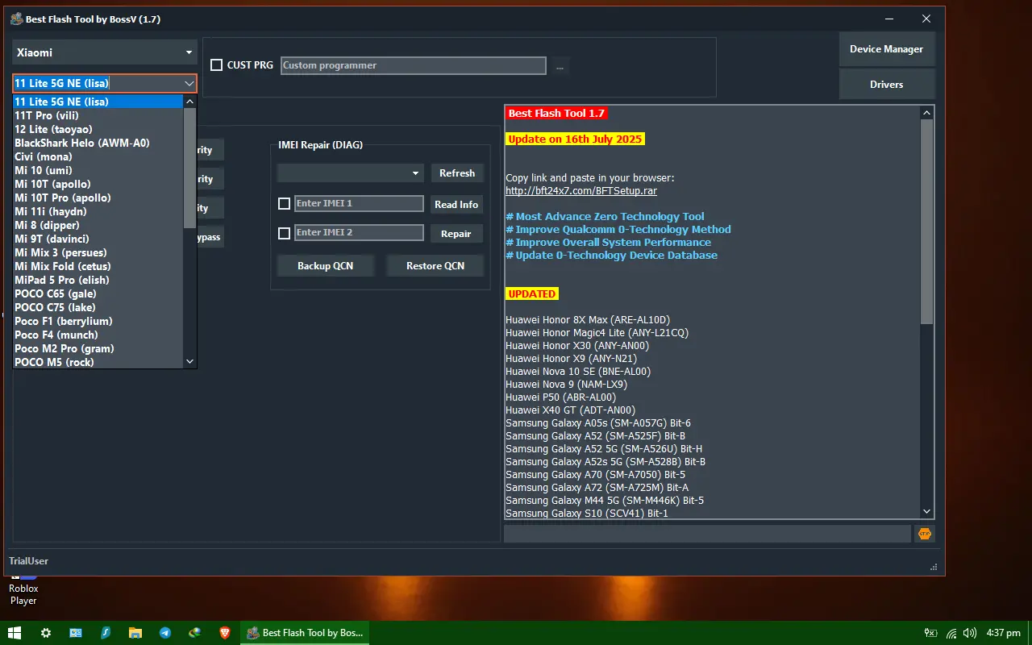Click the log panel scrollbar up arrow

[x=926, y=113]
